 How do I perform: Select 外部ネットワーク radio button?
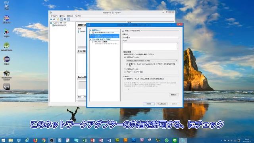[x=125, y=57]
